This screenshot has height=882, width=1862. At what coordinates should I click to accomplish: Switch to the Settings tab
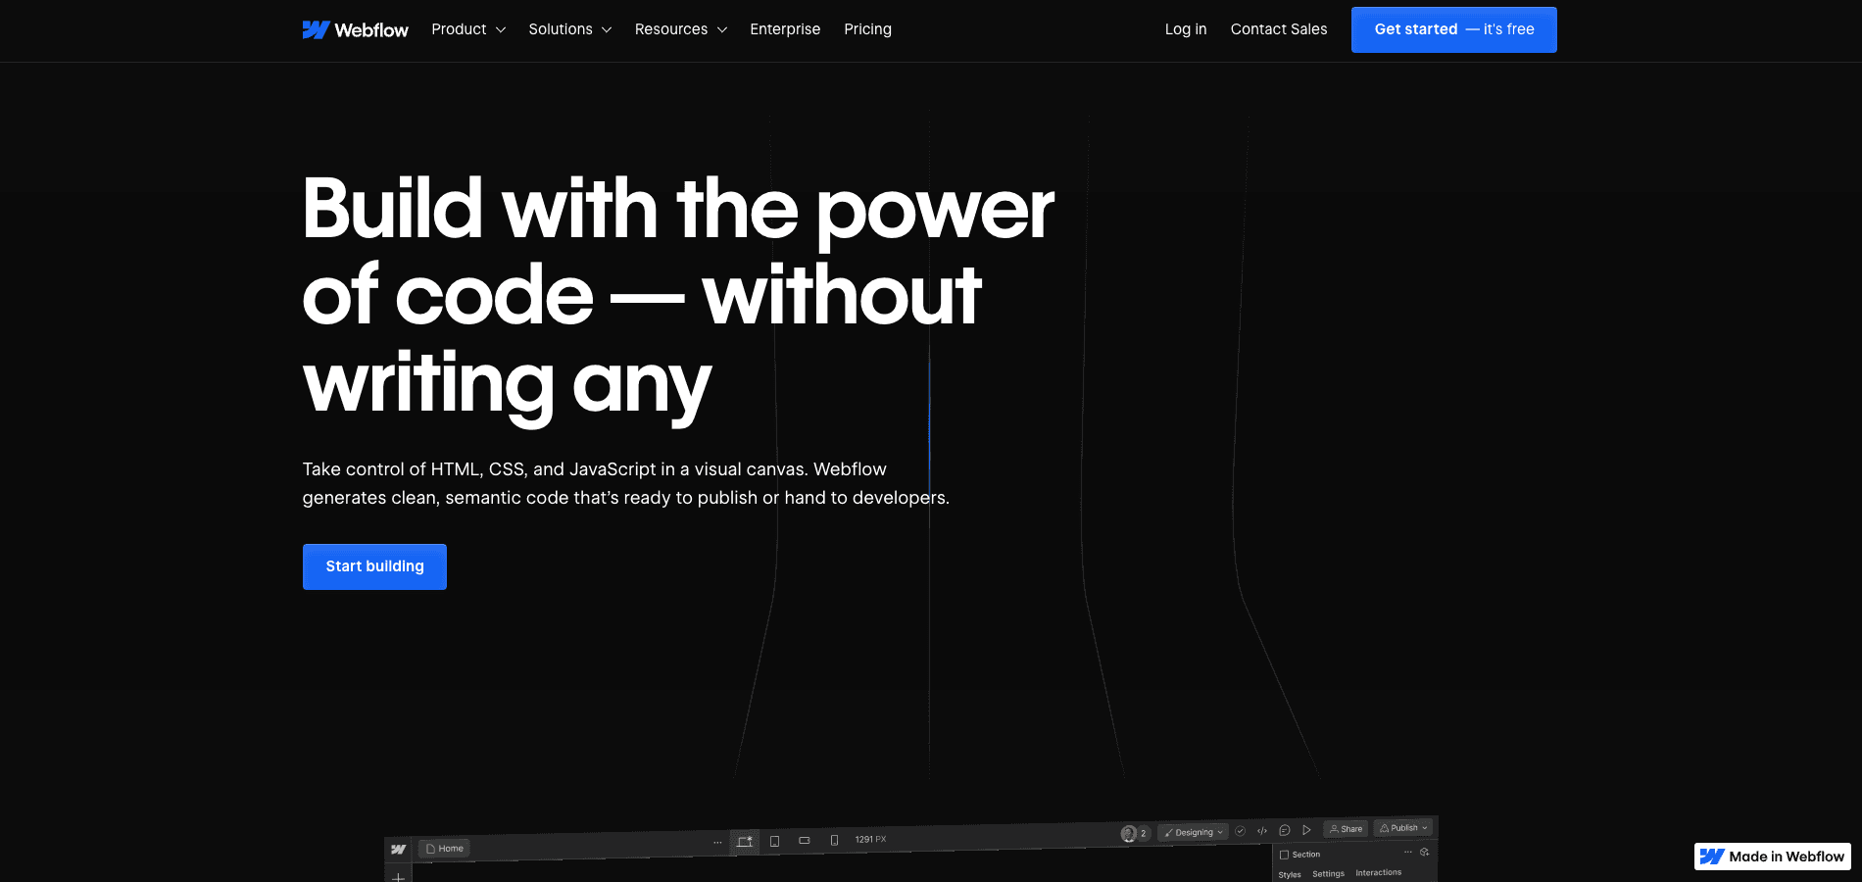[x=1328, y=874]
